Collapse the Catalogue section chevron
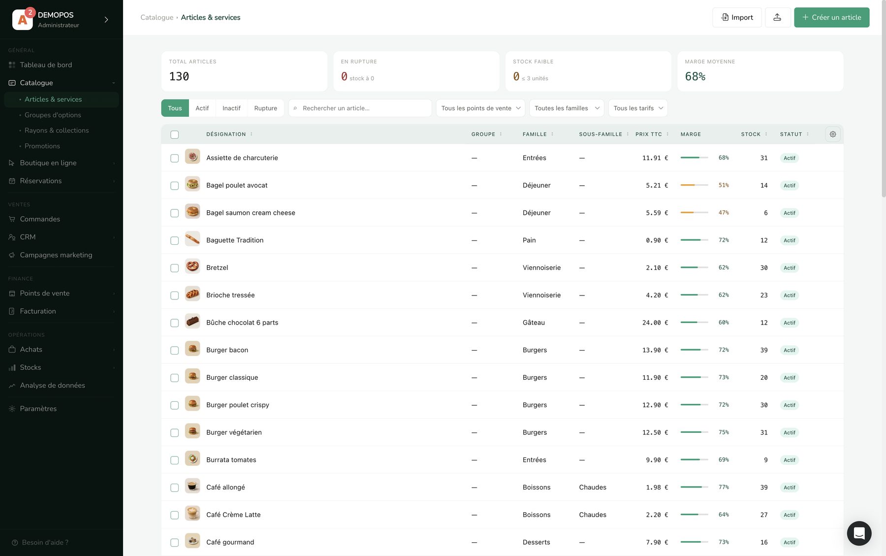Image resolution: width=886 pixels, height=556 pixels. coord(114,83)
